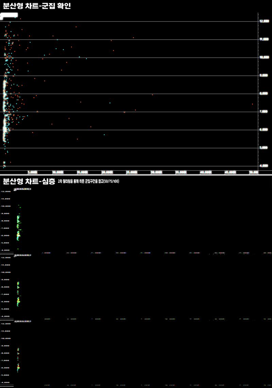The image size is (272, 388).
Task: Click the 30,000K x-axis label
Action: [157, 173]
